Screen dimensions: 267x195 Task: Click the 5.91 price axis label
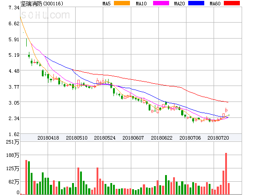(14, 39)
